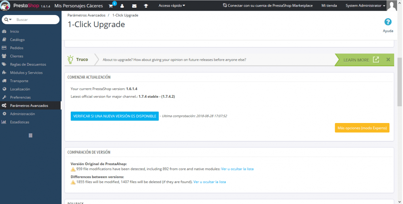Viewport: 403px width, 204px height.
Task: Click the Buscar search input field
Action: click(x=37, y=19)
